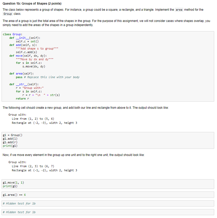Viewport: 217px width, 218px height.
Task: Click the "class Group:" line in code cell
Action: 12,34
